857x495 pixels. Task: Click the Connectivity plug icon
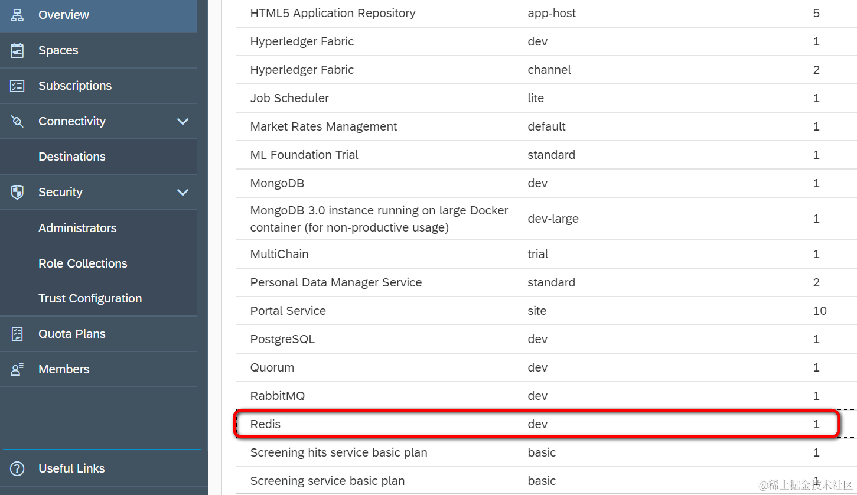(17, 122)
